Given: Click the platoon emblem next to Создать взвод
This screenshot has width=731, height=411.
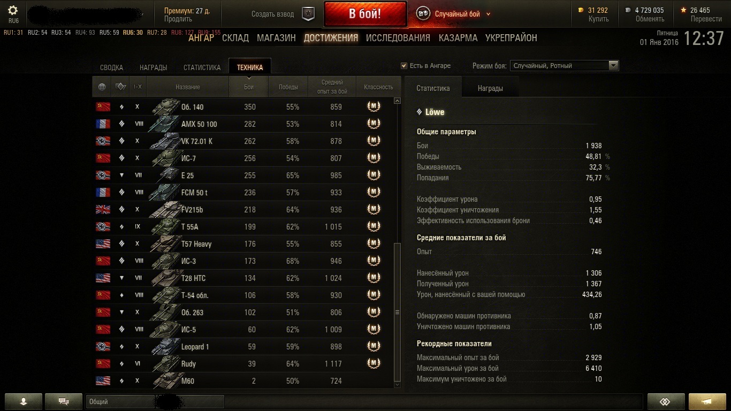Looking at the screenshot, I should click(x=308, y=14).
